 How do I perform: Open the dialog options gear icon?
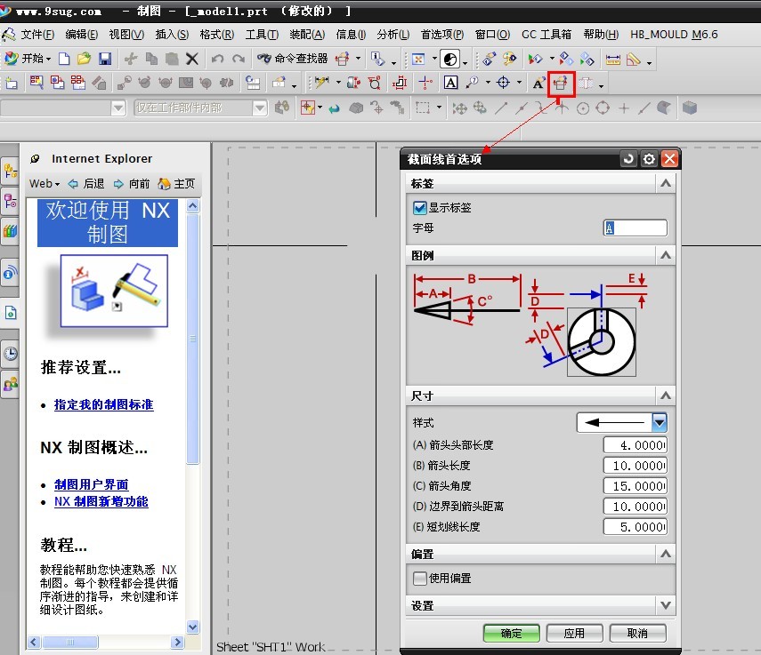tap(649, 158)
